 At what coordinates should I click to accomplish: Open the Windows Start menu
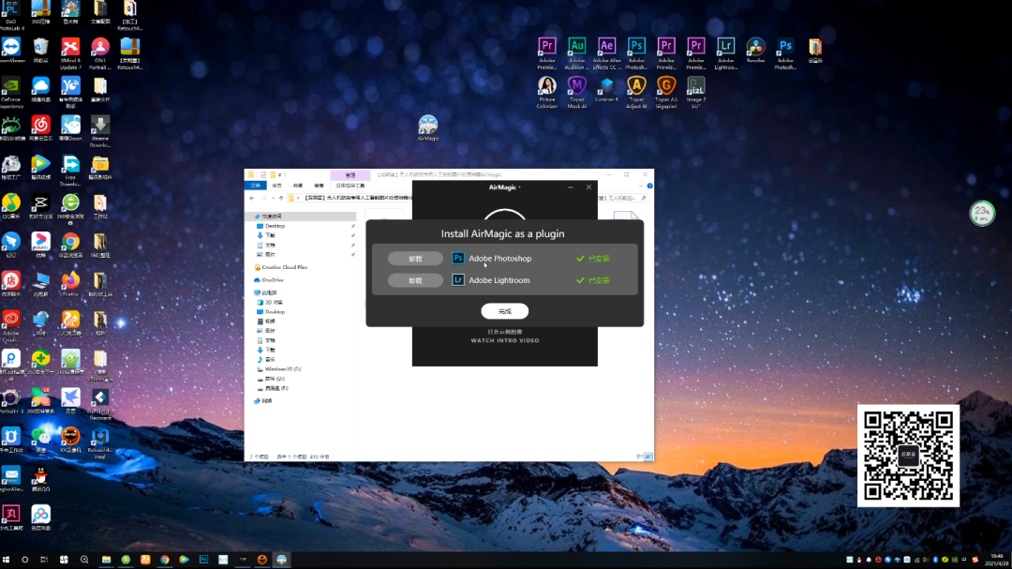(x=7, y=560)
